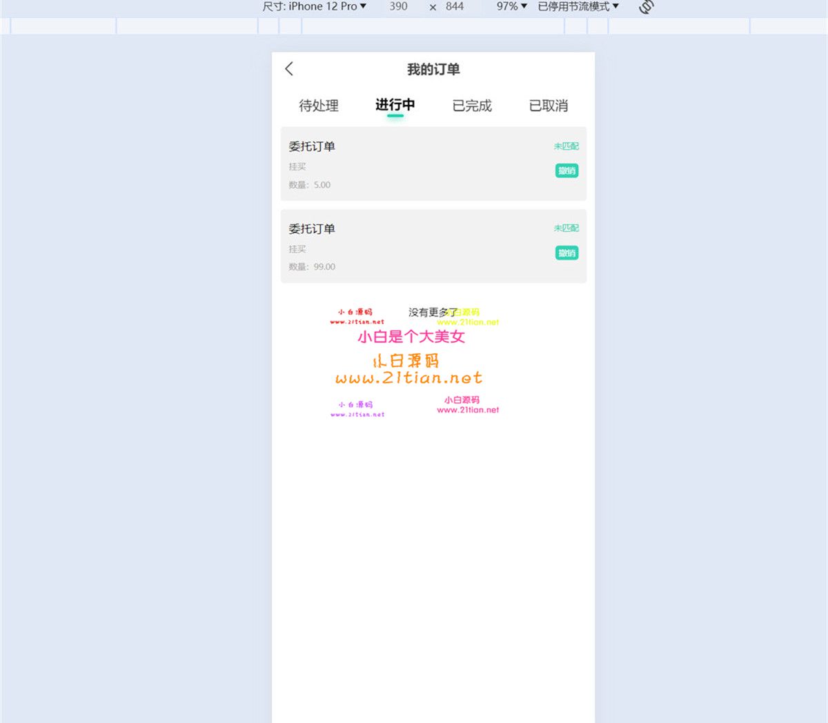
Task: Click the 委托订单 title of the second order
Action: tap(312, 228)
